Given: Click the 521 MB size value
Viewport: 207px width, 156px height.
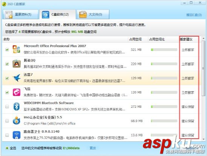Looking at the screenshot, I should pyautogui.click(x=136, y=50).
